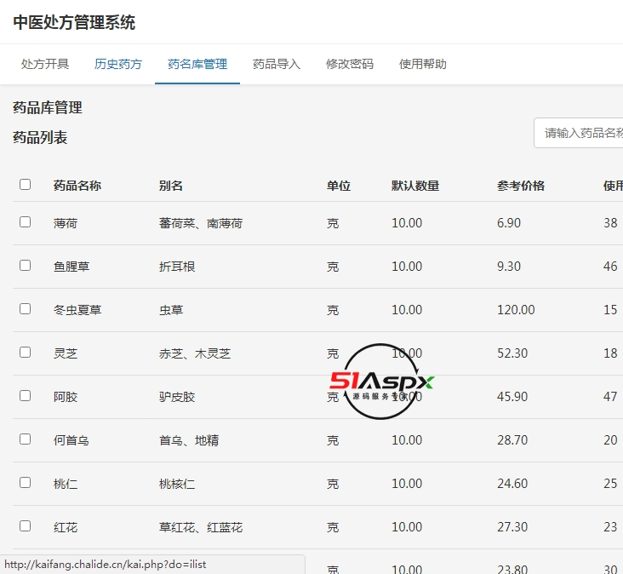623x574 pixels.
Task: Click the price 24.60
Action: point(512,484)
